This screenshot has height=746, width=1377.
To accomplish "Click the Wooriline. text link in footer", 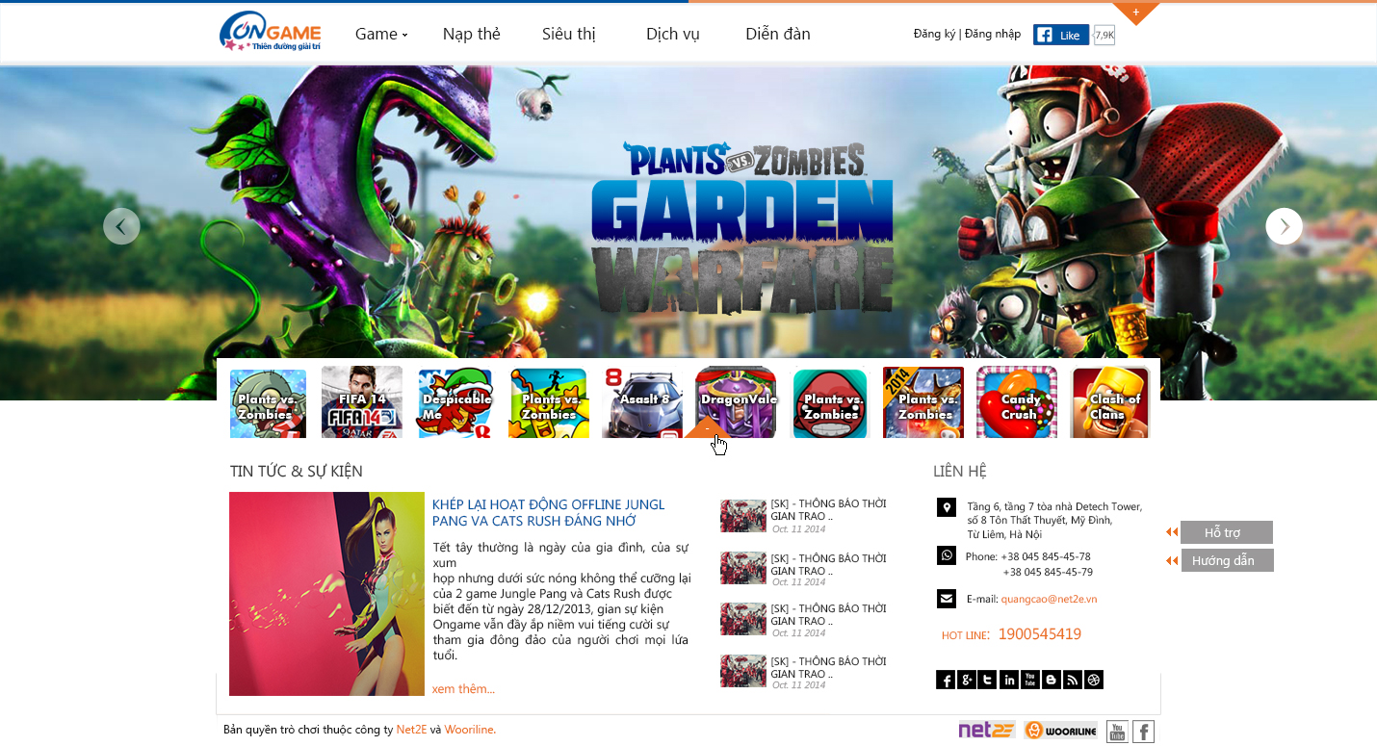I will (x=470, y=730).
